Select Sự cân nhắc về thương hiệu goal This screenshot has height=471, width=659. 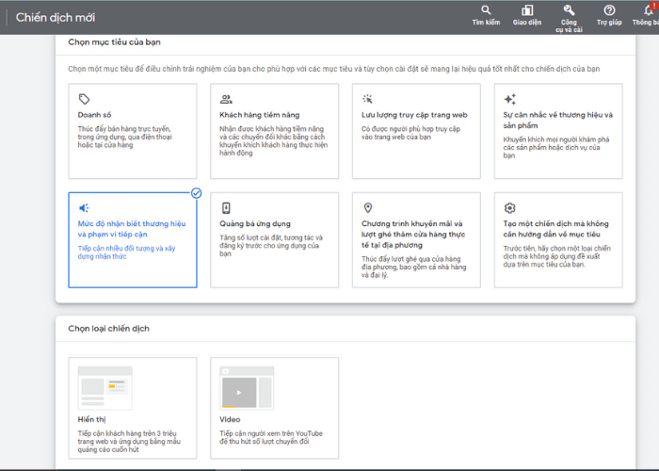(x=558, y=131)
